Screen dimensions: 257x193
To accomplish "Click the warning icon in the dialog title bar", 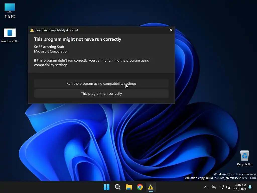I will click(x=32, y=30).
